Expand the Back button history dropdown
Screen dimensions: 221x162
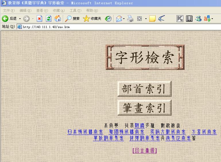point(20,19)
